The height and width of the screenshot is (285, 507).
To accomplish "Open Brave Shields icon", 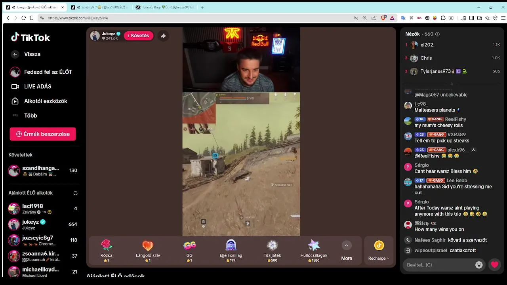I will [x=383, y=18].
